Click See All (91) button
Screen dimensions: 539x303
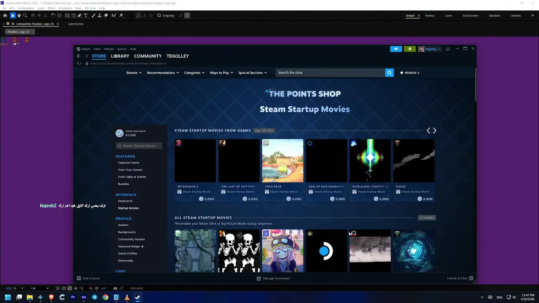(264, 130)
